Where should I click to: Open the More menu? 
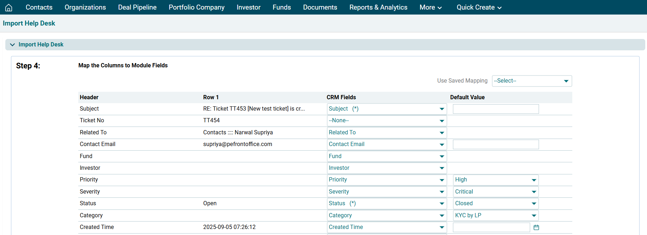pos(430,7)
